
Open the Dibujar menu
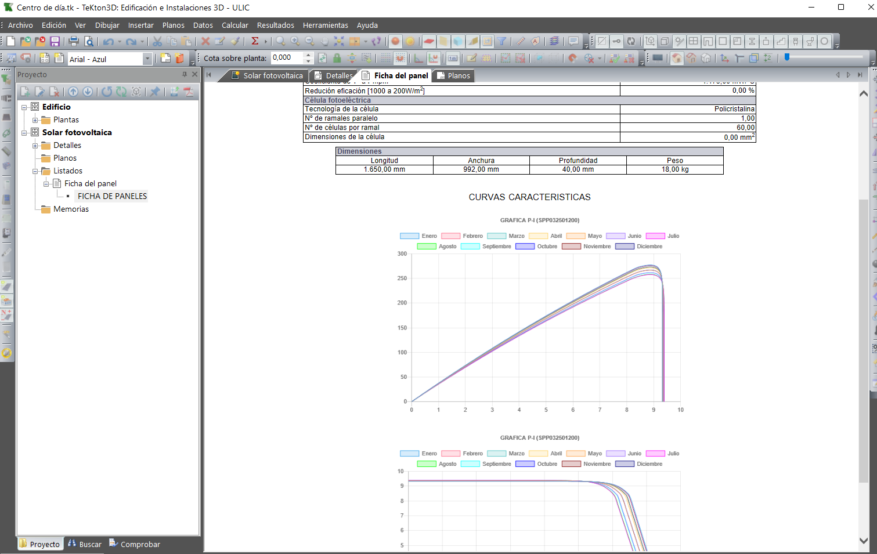click(x=107, y=25)
